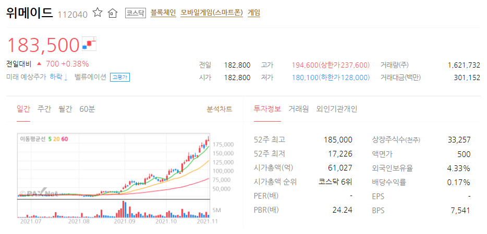487x234 pixels.
Task: Select the 투자정보 tab
Action: 267,109
